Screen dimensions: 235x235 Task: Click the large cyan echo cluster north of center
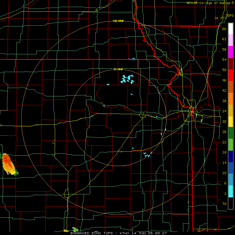(127, 79)
